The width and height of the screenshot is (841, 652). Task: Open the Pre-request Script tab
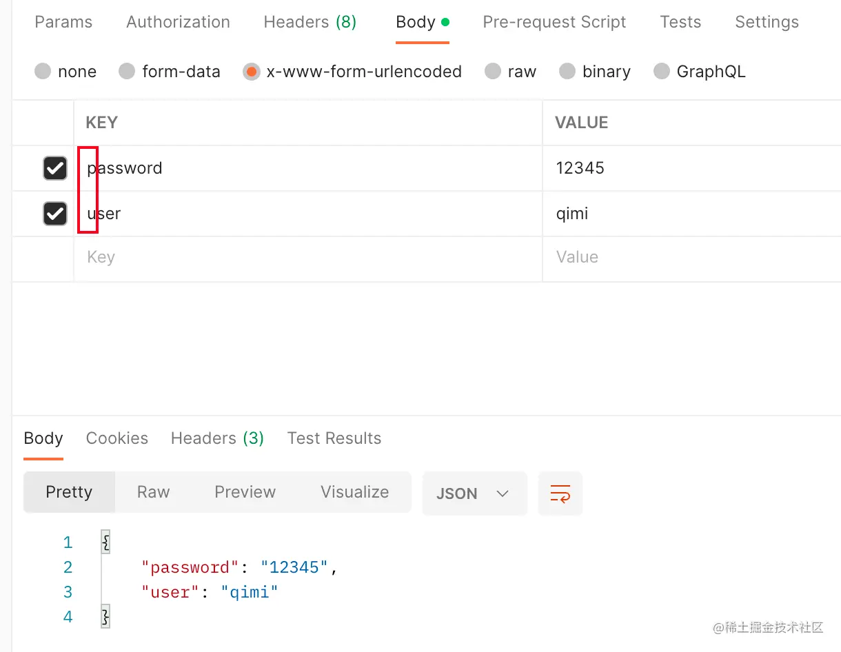554,22
